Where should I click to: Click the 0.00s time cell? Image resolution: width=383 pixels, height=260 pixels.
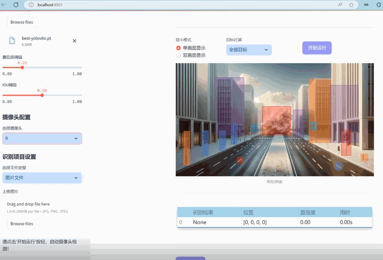pos(346,222)
